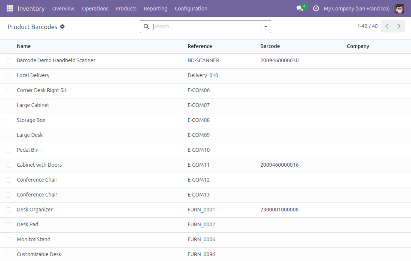Sort by the Barcode column header
Viewport: 411px width, 261px height.
pos(270,46)
